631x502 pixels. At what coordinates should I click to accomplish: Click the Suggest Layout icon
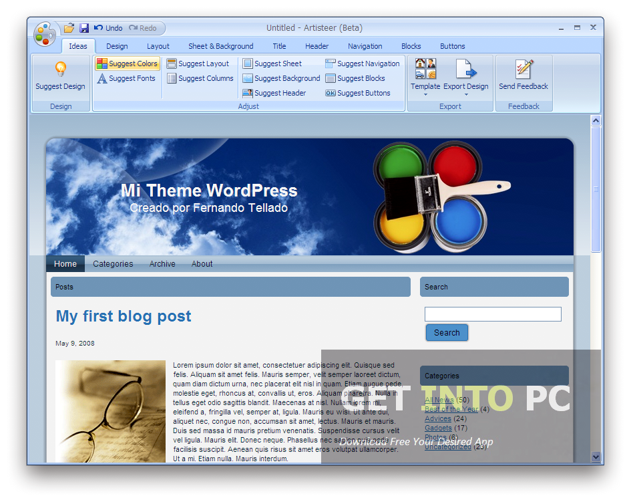coord(172,64)
